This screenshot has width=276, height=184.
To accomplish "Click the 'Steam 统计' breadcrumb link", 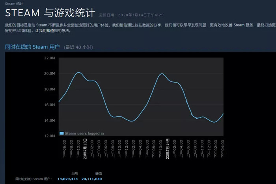I will [14, 4].
